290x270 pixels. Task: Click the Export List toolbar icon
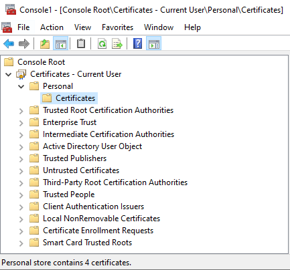117,43
